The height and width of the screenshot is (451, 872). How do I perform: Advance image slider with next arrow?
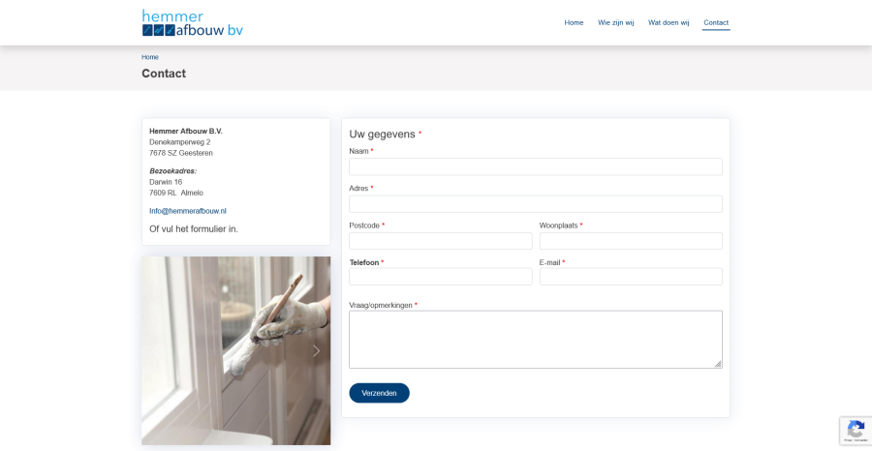pyautogui.click(x=316, y=350)
